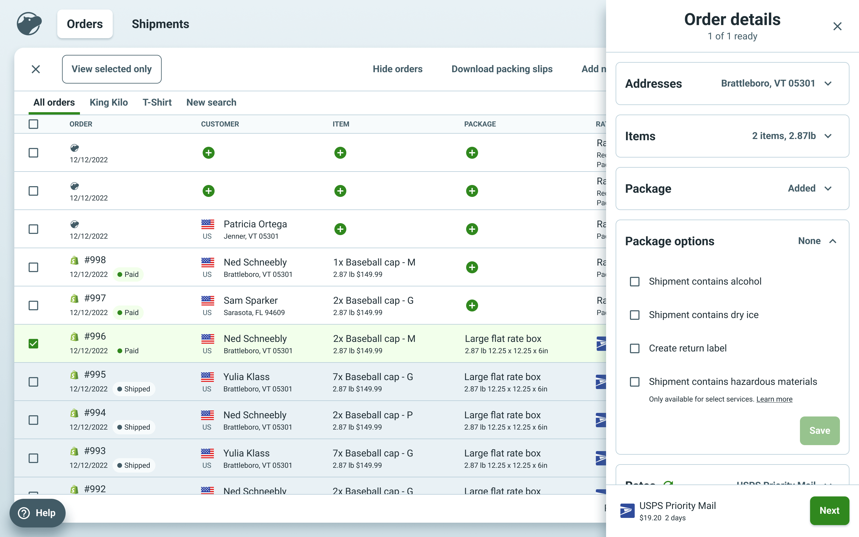The image size is (859, 537).
Task: Clear selection with toolbar X icon
Action: [x=36, y=69]
